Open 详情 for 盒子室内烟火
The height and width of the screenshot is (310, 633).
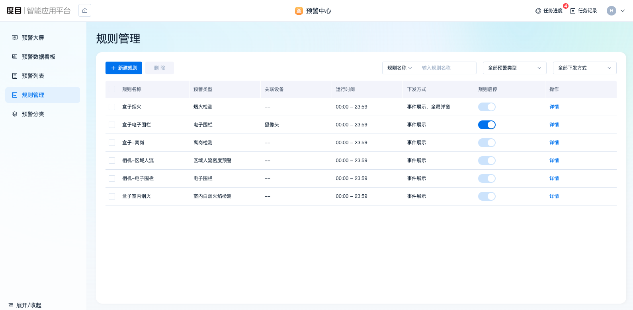point(554,196)
